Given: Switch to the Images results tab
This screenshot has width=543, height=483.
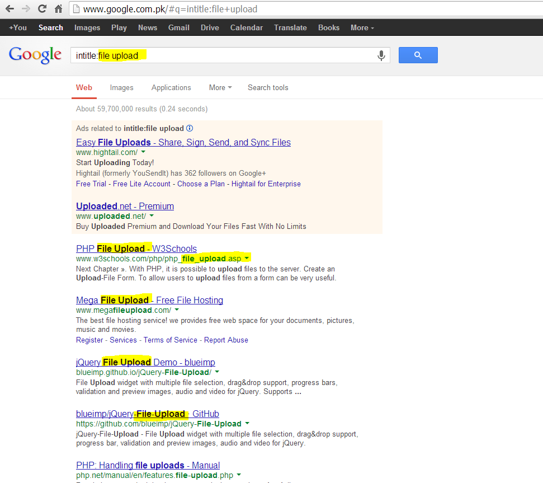Looking at the screenshot, I should coord(121,88).
